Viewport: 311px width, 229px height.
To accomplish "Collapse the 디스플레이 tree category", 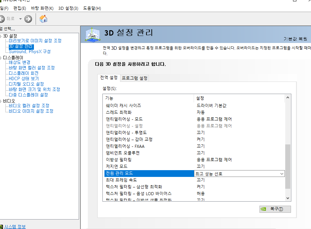I will [1, 58].
